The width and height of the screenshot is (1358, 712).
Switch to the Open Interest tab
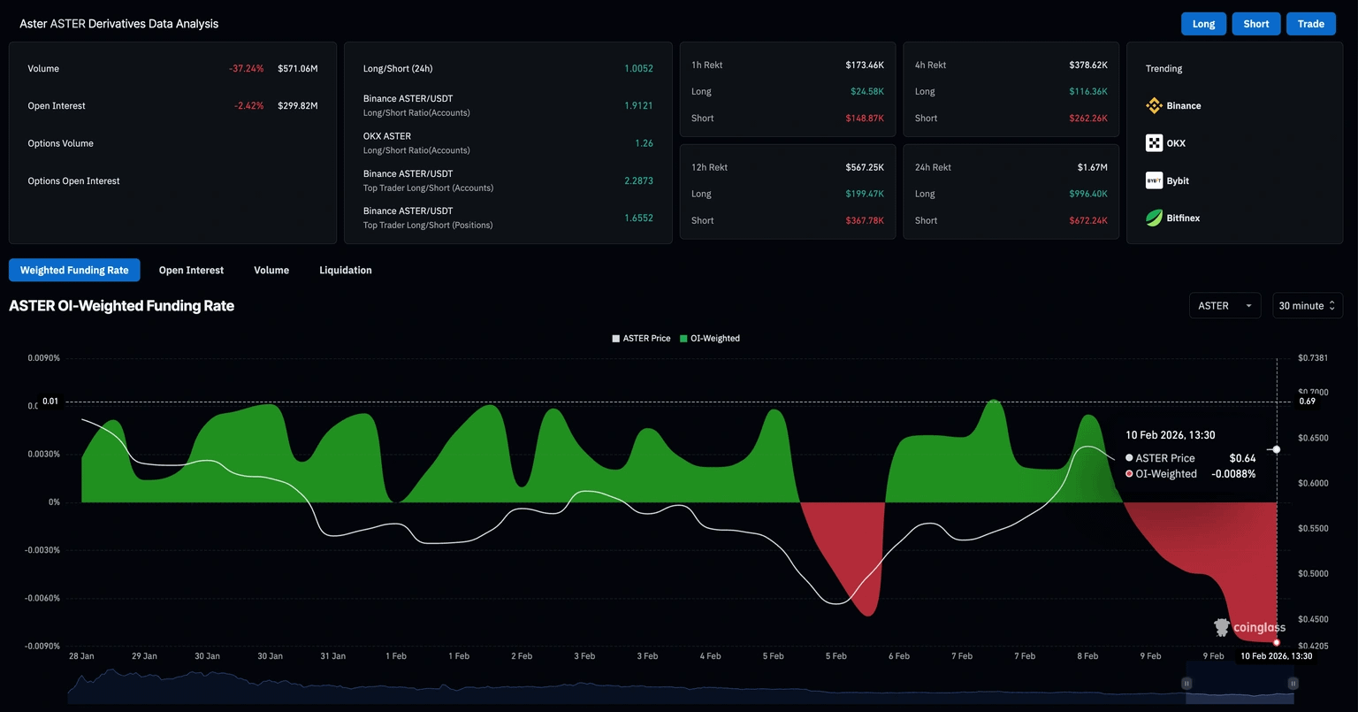coord(191,271)
